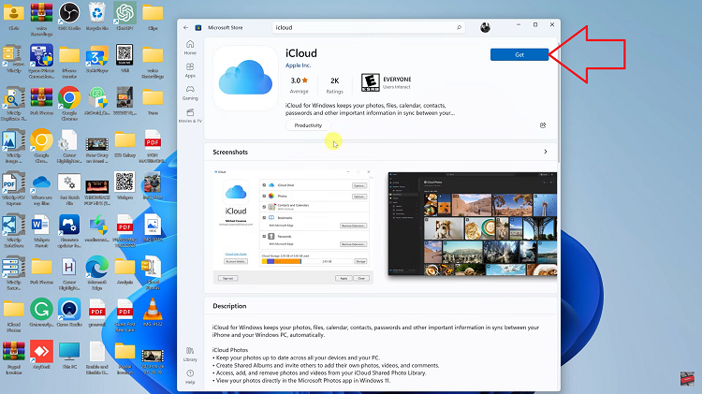
Task: Select OBS Studio desktop shortcut
Action: click(69, 17)
